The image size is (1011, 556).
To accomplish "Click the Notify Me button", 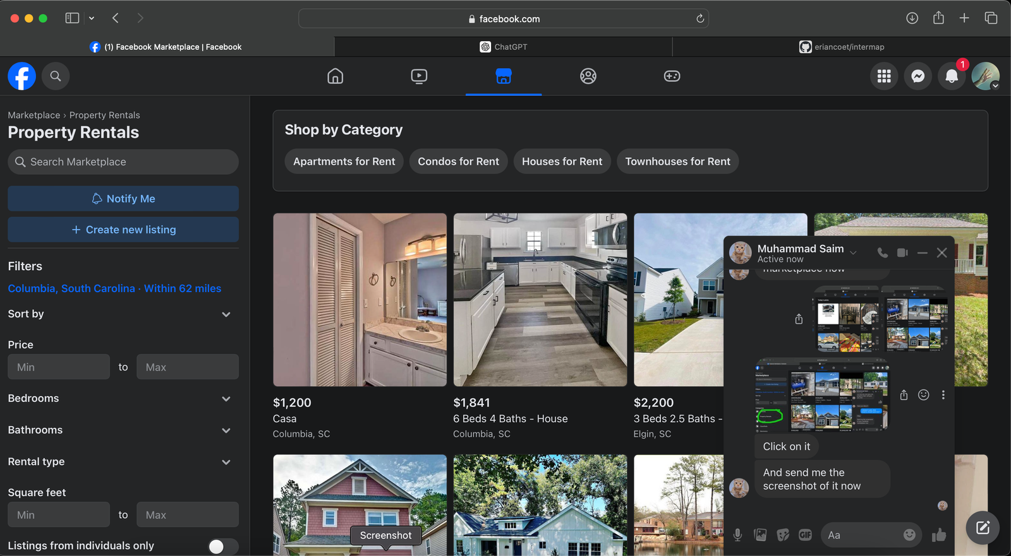I will click(123, 198).
